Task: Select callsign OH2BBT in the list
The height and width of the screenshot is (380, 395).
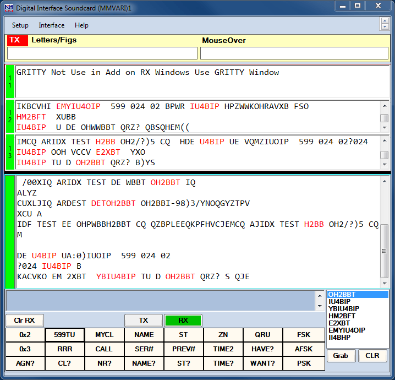Action: click(358, 295)
